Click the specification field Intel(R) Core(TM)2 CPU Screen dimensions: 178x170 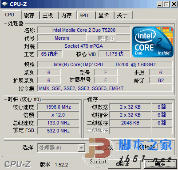click(105, 64)
